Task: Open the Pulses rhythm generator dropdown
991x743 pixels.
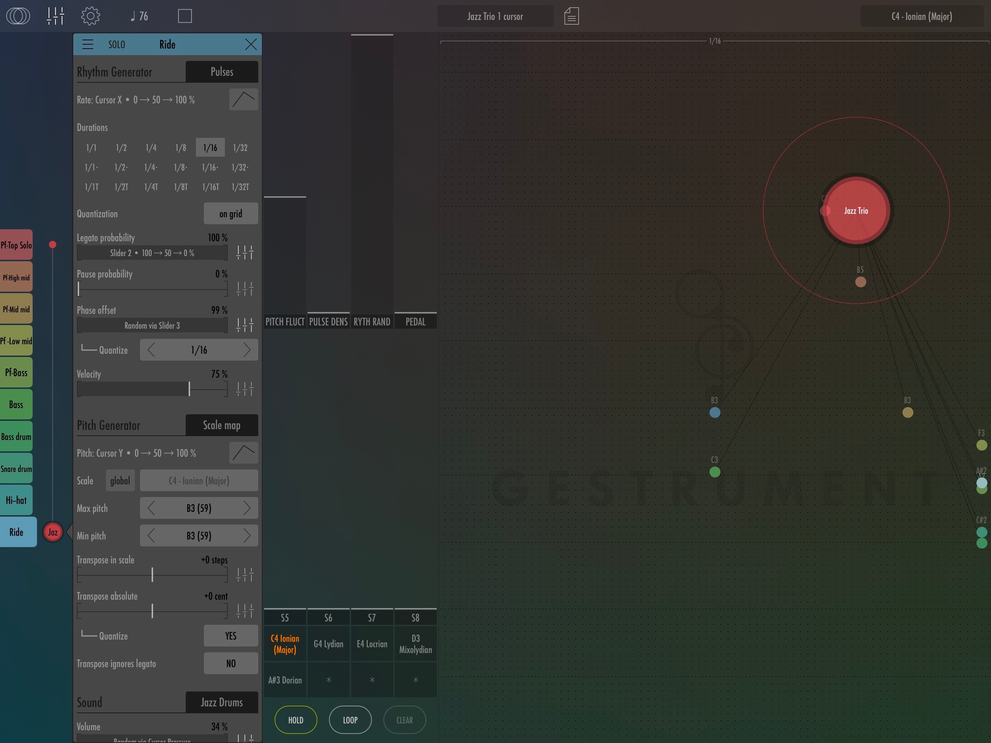Action: (222, 72)
